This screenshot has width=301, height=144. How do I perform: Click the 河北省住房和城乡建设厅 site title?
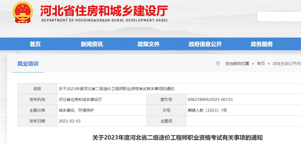pyautogui.click(x=104, y=11)
